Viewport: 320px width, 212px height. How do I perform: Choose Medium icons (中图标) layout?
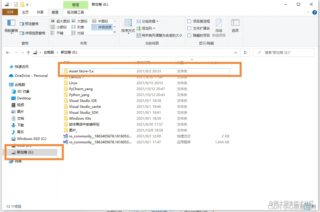coord(100,21)
